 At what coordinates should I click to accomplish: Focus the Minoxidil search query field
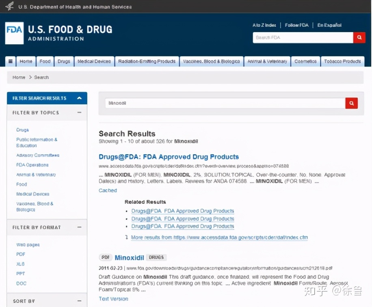(225, 103)
